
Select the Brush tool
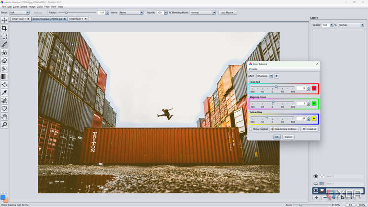tap(4, 45)
